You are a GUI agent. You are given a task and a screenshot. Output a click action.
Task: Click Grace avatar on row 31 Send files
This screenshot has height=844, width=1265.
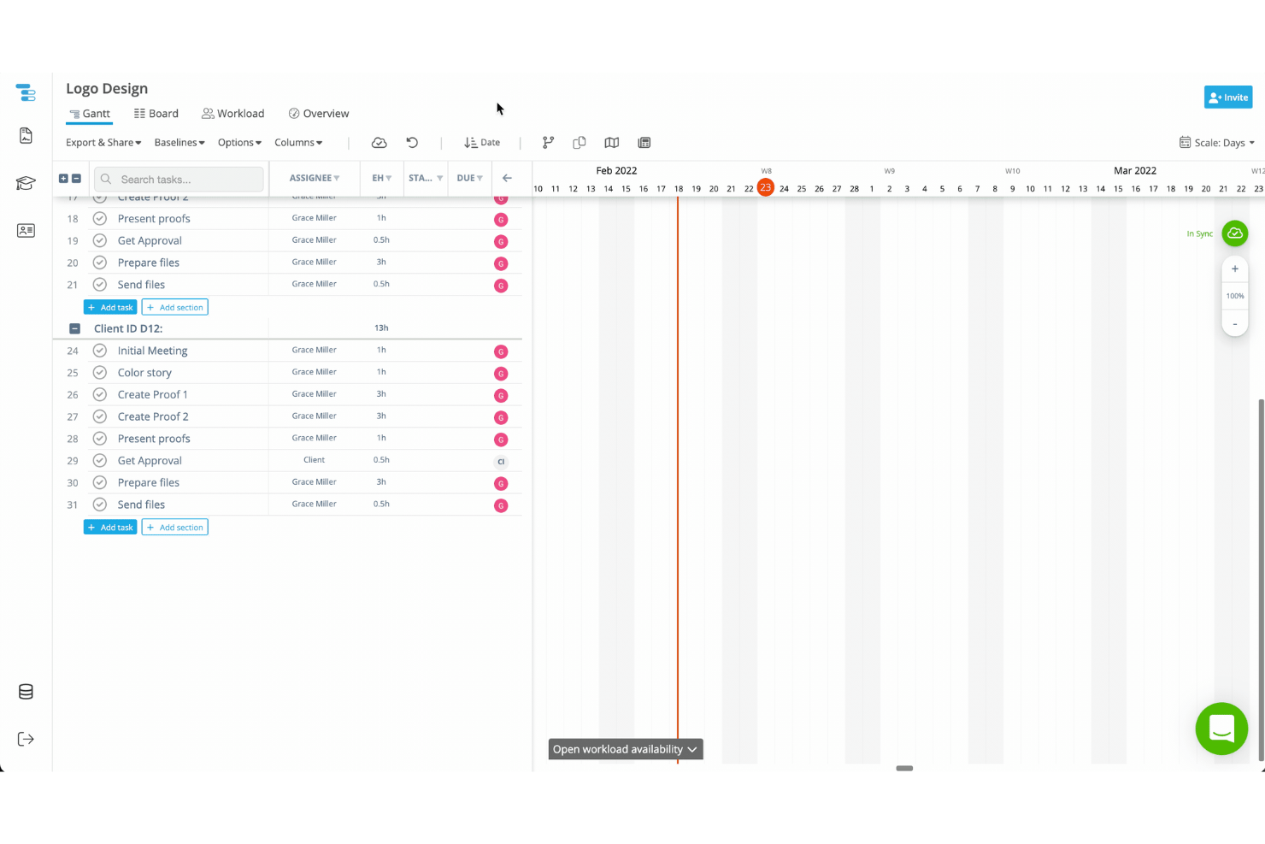(501, 505)
